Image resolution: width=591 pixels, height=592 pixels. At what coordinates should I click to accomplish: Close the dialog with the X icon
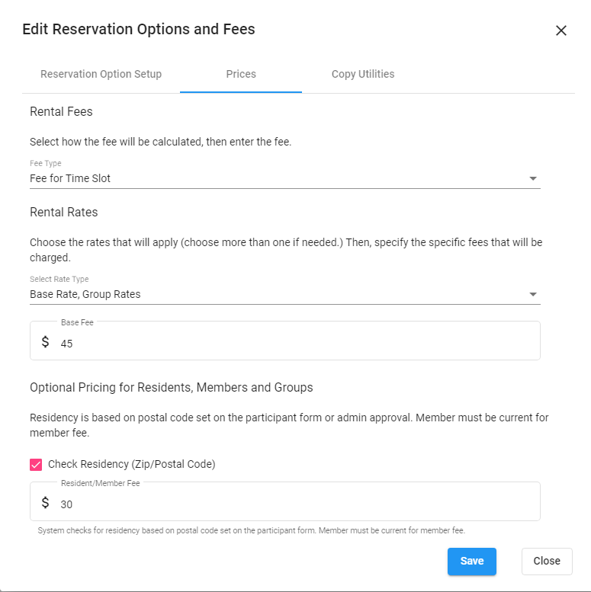(x=561, y=30)
